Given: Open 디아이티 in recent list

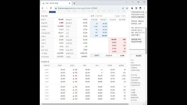Looking at the screenshot, I should (134, 100).
